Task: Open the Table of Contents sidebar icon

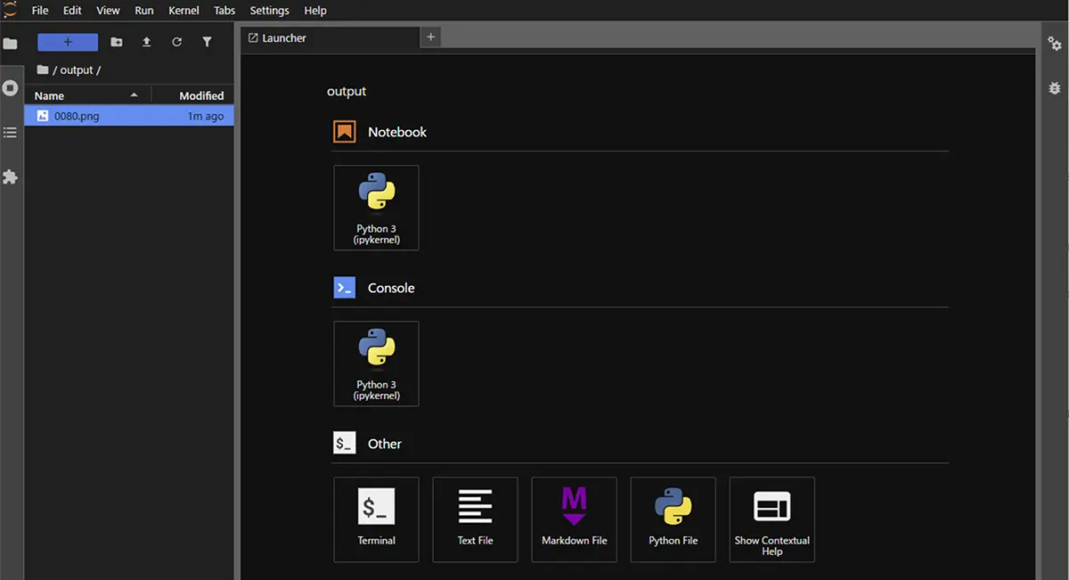Action: tap(11, 133)
